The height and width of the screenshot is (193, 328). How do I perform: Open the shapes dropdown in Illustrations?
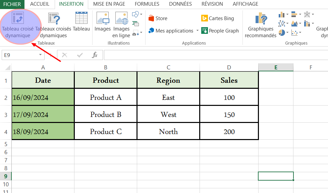(x=141, y=14)
